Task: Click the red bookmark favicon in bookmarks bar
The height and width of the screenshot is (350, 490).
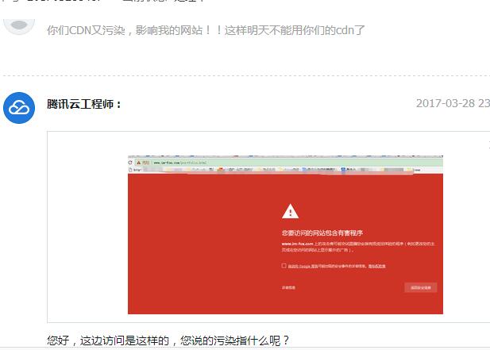Action: [x=221, y=170]
